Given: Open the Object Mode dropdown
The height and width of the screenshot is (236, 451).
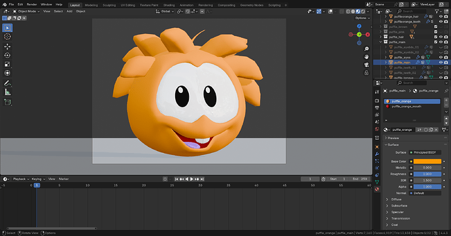Looking at the screenshot, I should (26, 11).
